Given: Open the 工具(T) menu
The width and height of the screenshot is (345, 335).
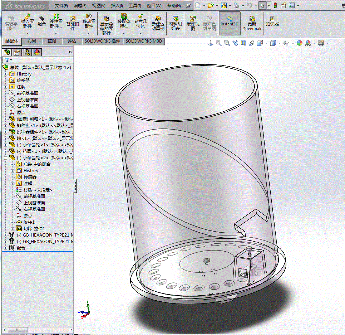Looking at the screenshot, I should (x=135, y=6).
